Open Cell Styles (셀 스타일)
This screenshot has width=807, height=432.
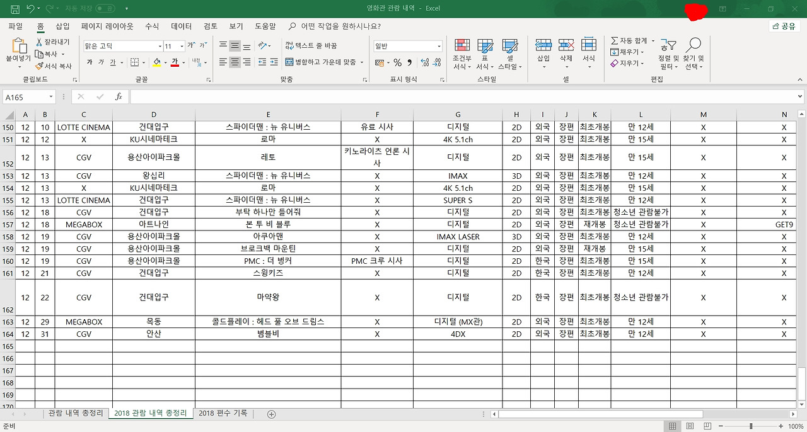click(x=509, y=54)
